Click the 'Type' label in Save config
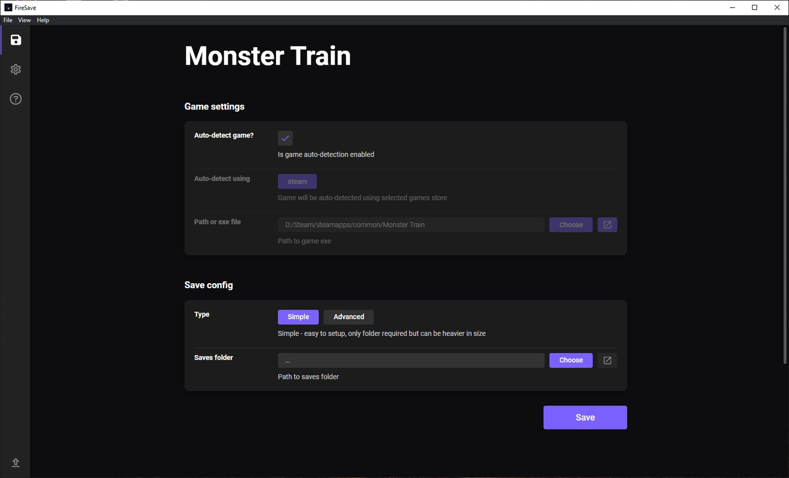Image resolution: width=789 pixels, height=478 pixels. [x=202, y=314]
